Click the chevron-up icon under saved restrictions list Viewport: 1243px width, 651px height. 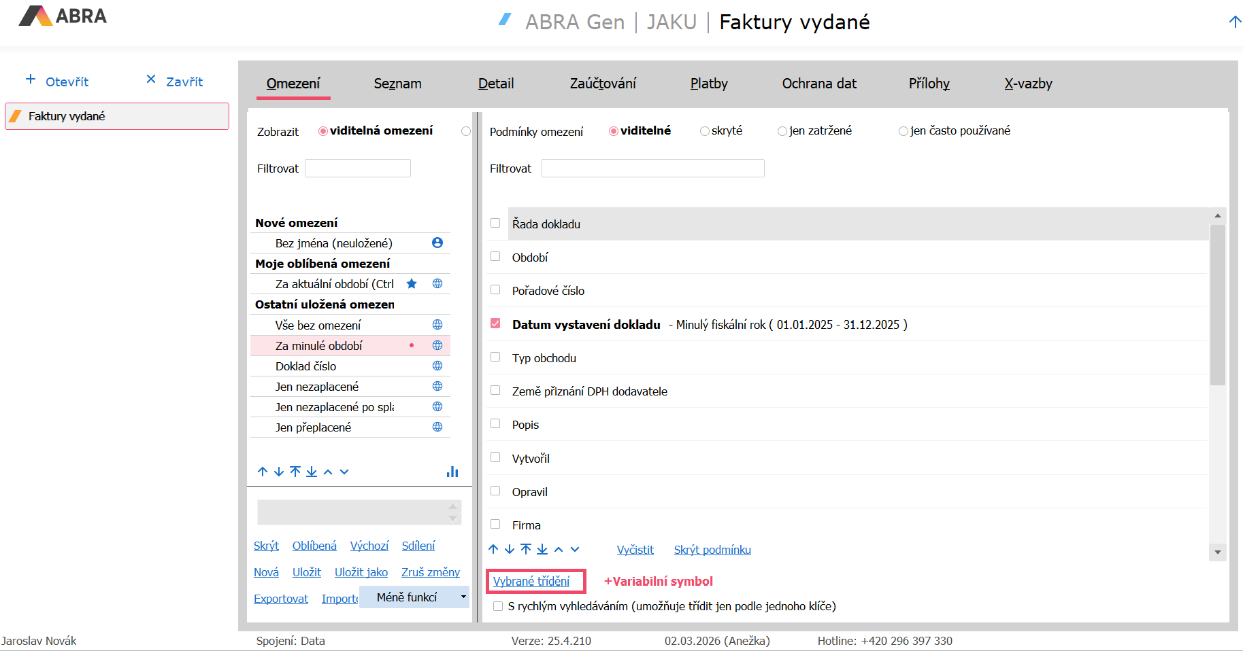point(328,472)
